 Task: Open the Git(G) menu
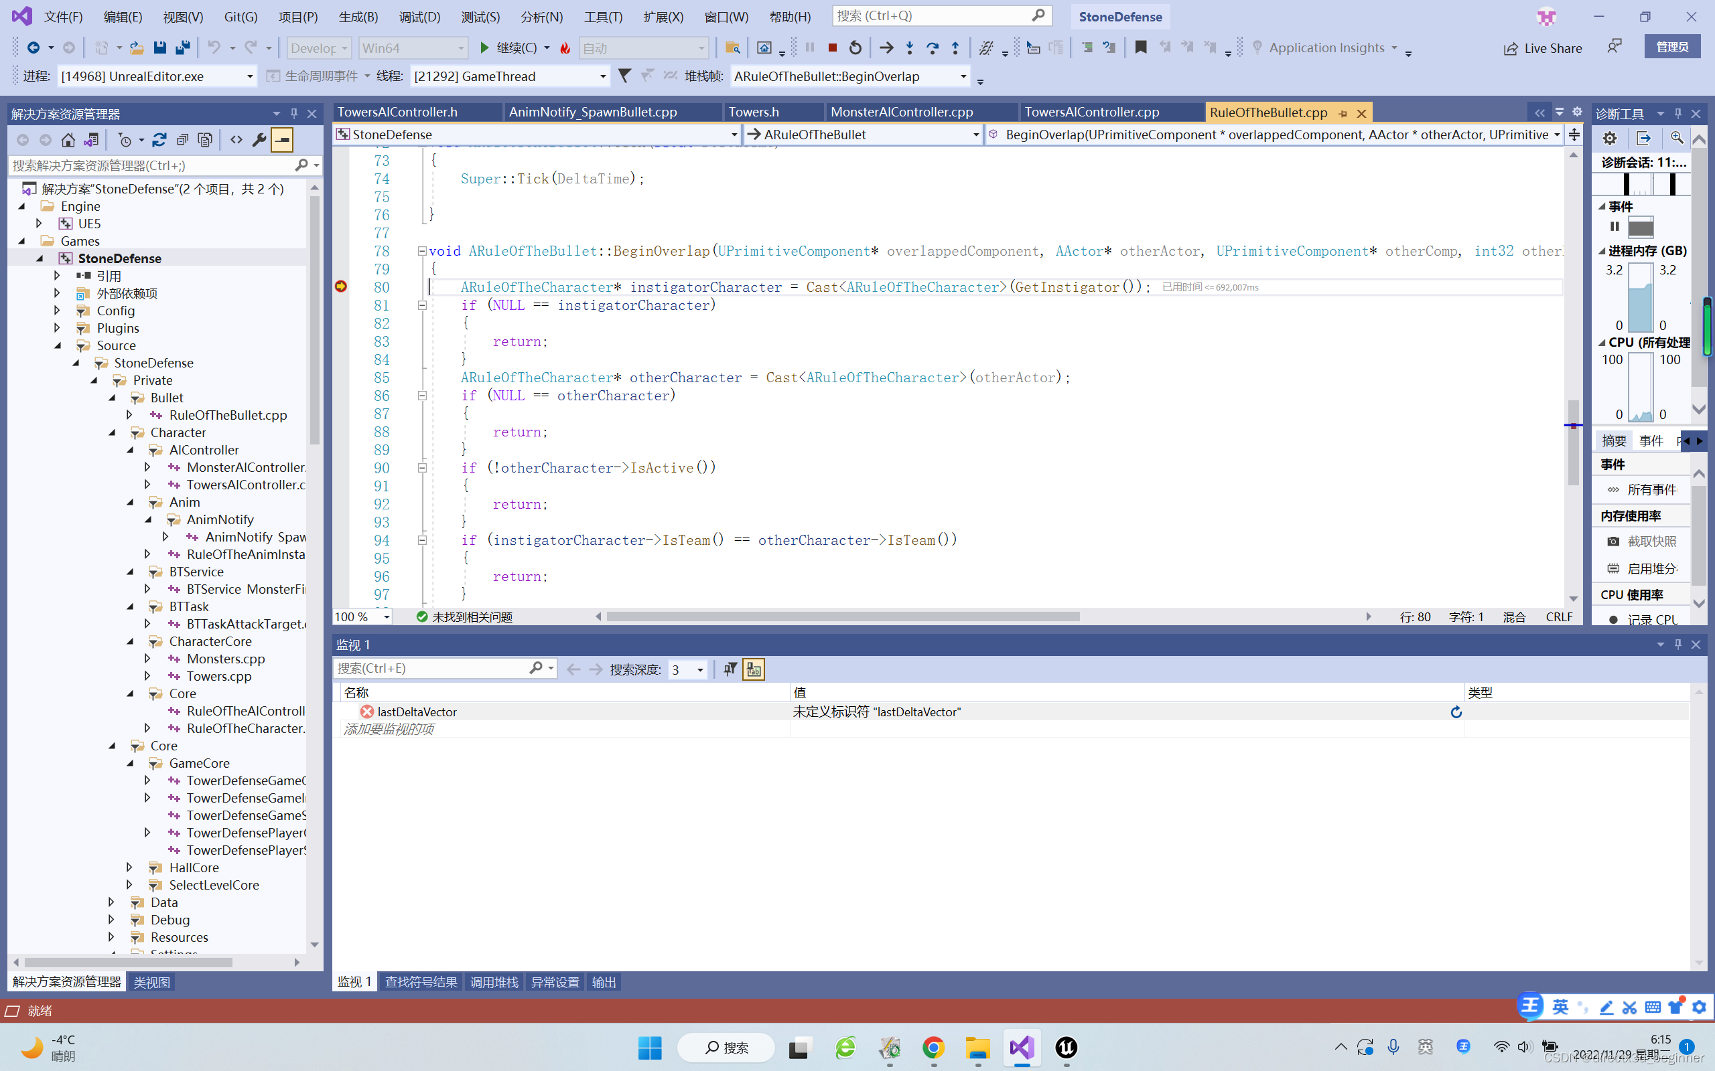tap(241, 17)
